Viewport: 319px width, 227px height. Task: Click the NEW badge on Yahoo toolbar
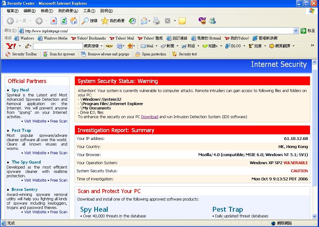[109, 46]
